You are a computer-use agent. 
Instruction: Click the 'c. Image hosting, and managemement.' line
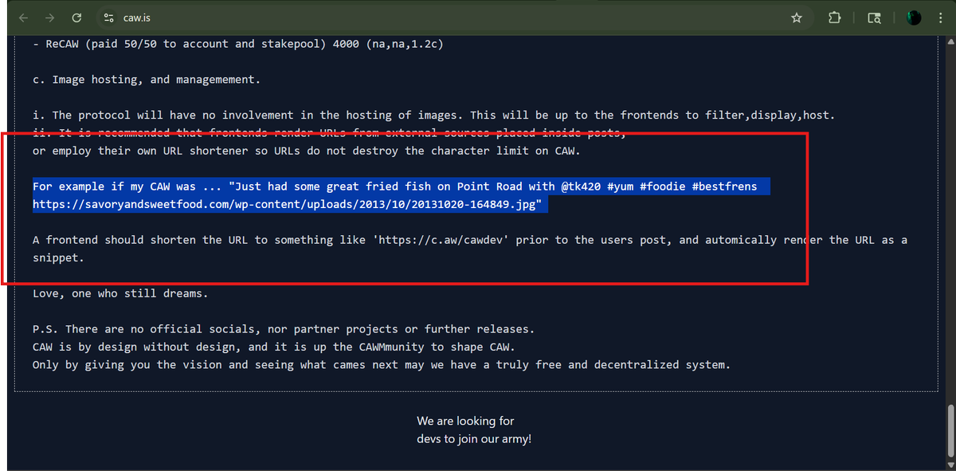coord(147,80)
